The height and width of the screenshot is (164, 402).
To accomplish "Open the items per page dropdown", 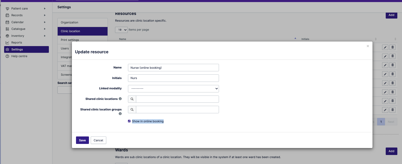I will (121, 30).
